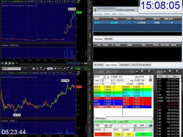Image resolution: width=183 pixels, height=137 pixels.
Task: Select the ARCA 7.4900 bid row
Action: pos(108,87)
